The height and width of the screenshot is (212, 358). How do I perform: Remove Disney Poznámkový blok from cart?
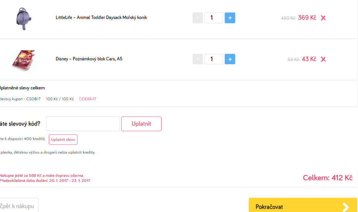click(323, 59)
